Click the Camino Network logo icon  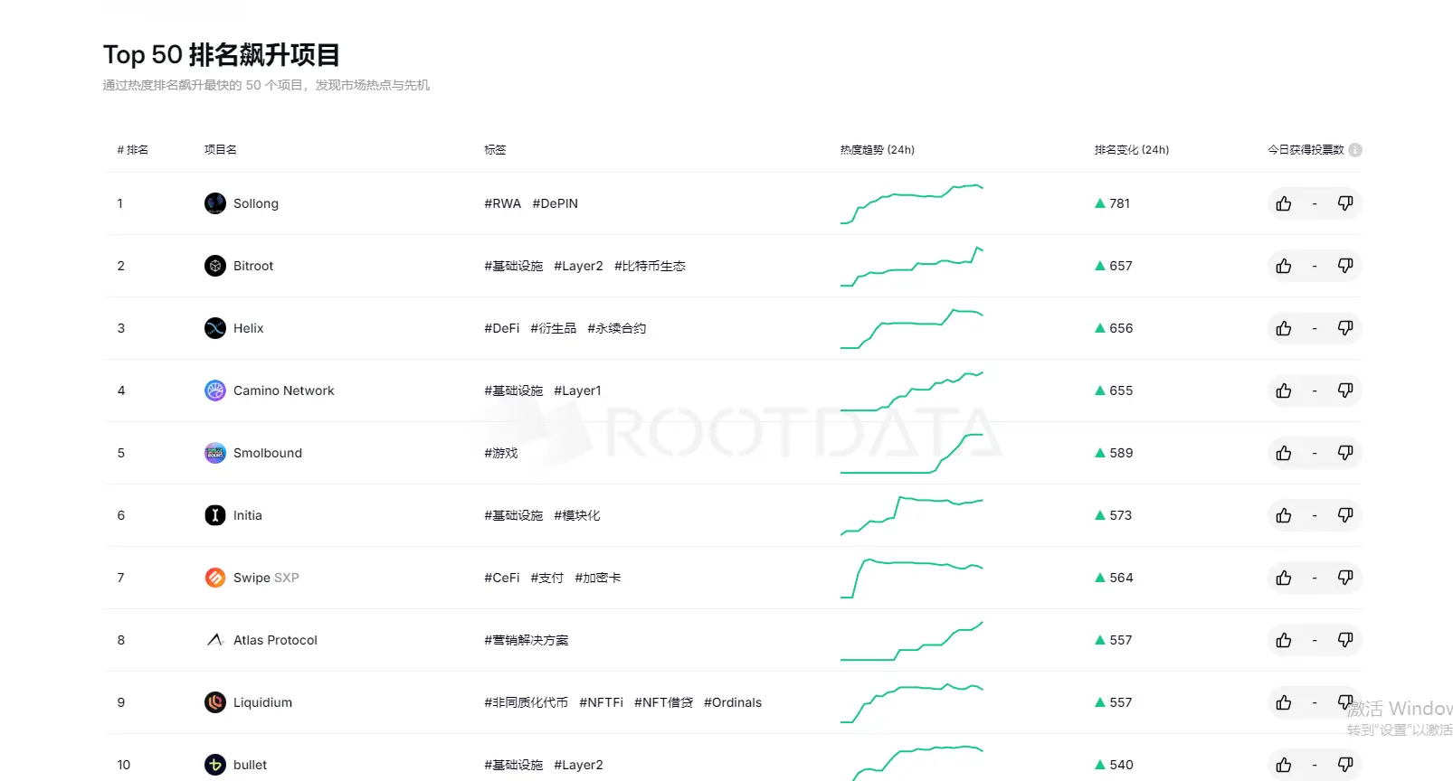pyautogui.click(x=215, y=390)
